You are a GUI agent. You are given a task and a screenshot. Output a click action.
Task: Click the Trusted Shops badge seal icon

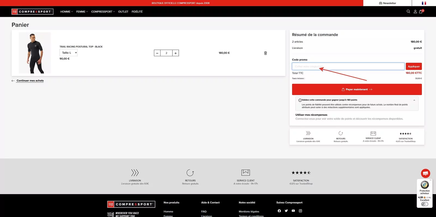(425, 185)
